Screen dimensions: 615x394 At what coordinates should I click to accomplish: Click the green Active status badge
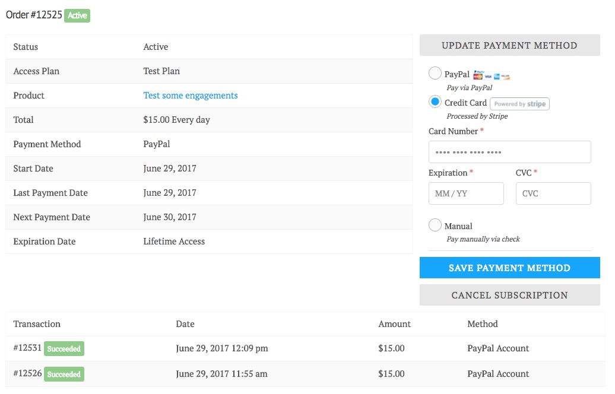(77, 16)
